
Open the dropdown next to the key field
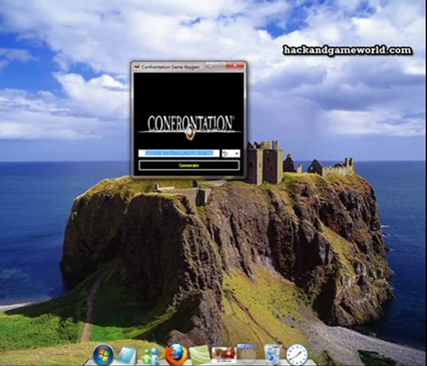click(x=231, y=154)
